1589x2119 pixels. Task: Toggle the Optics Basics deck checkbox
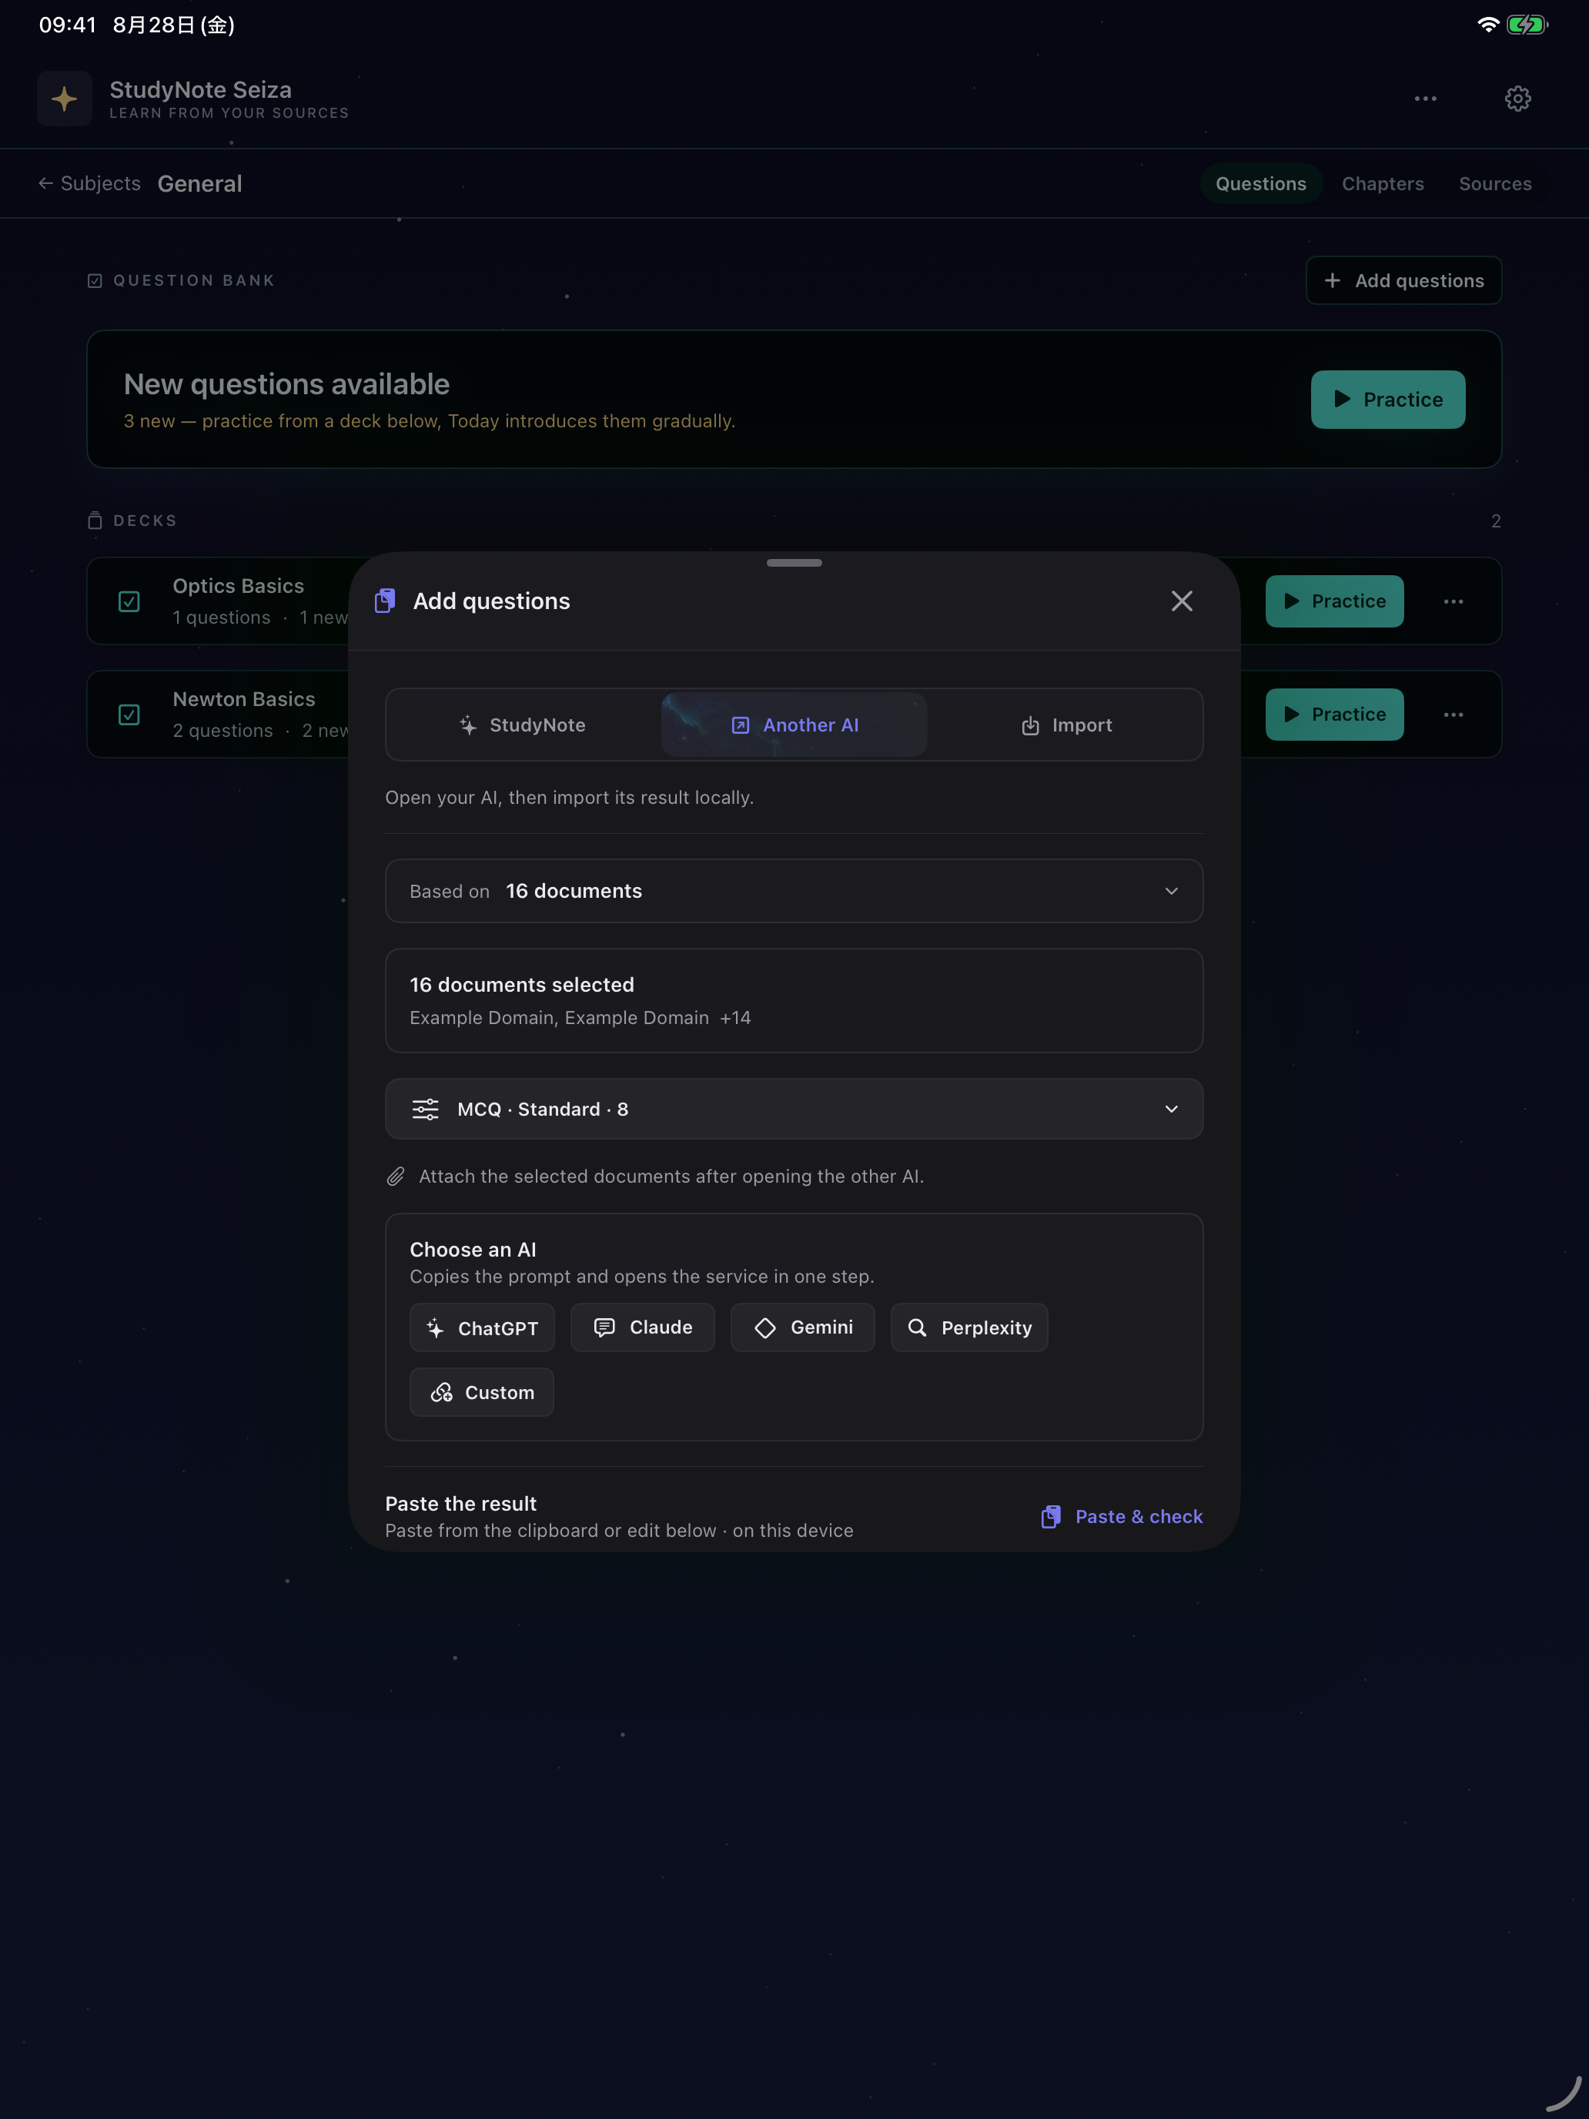[129, 601]
